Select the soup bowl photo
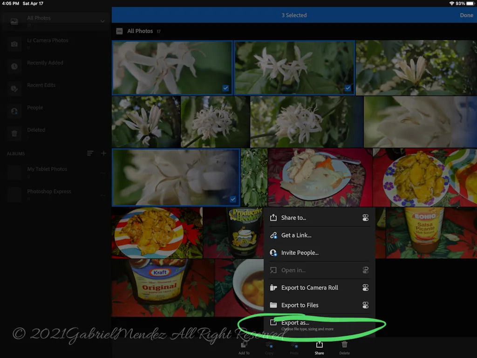 pyautogui.click(x=239, y=288)
